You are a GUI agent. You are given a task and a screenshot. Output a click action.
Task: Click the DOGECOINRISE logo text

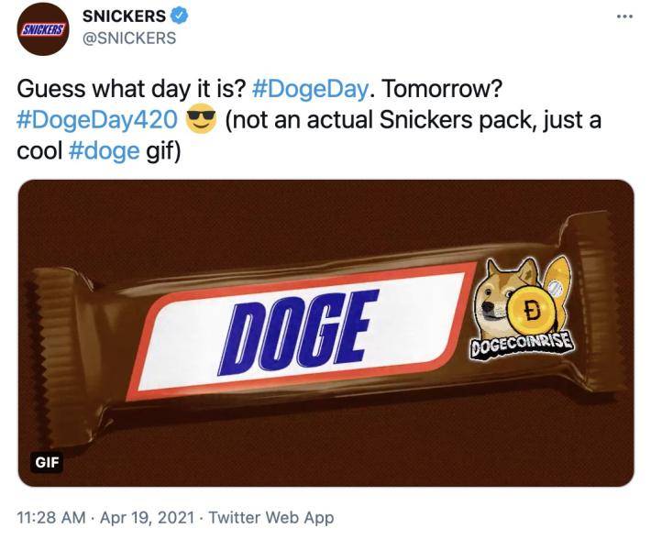[520, 347]
